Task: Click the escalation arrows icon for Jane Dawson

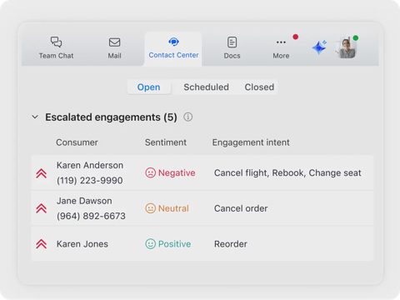Action: pyautogui.click(x=42, y=208)
